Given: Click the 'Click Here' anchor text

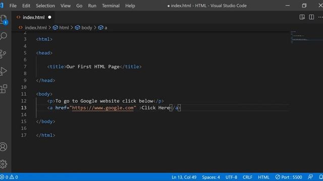Looking at the screenshot, I should (x=155, y=108).
